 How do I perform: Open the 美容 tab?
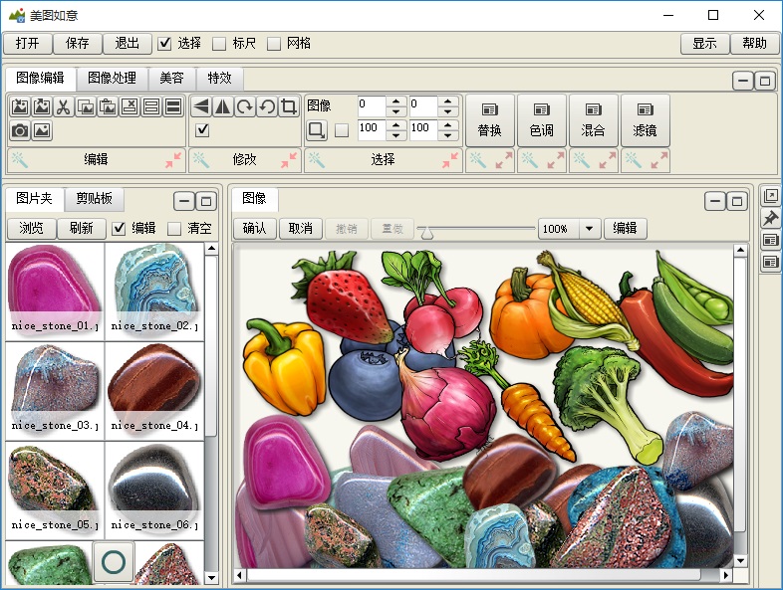171,78
